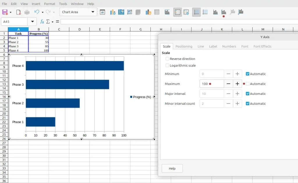Toggle the Vertical Grids icon

click(x=205, y=12)
